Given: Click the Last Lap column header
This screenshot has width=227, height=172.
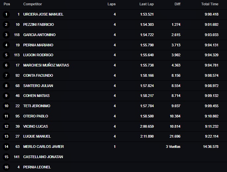Looking at the screenshot, I should [x=147, y=4].
